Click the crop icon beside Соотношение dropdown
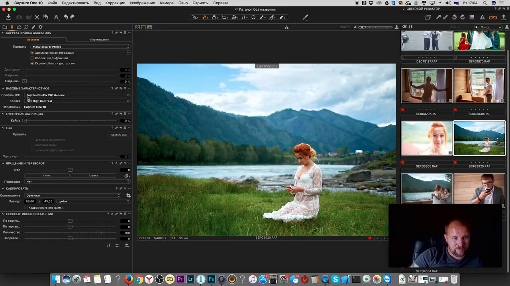 coord(128,195)
